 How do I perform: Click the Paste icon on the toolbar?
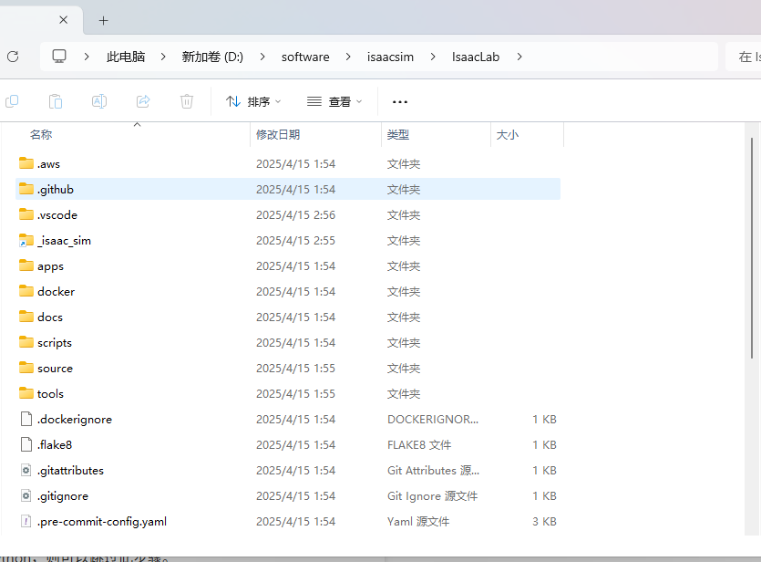click(x=56, y=101)
